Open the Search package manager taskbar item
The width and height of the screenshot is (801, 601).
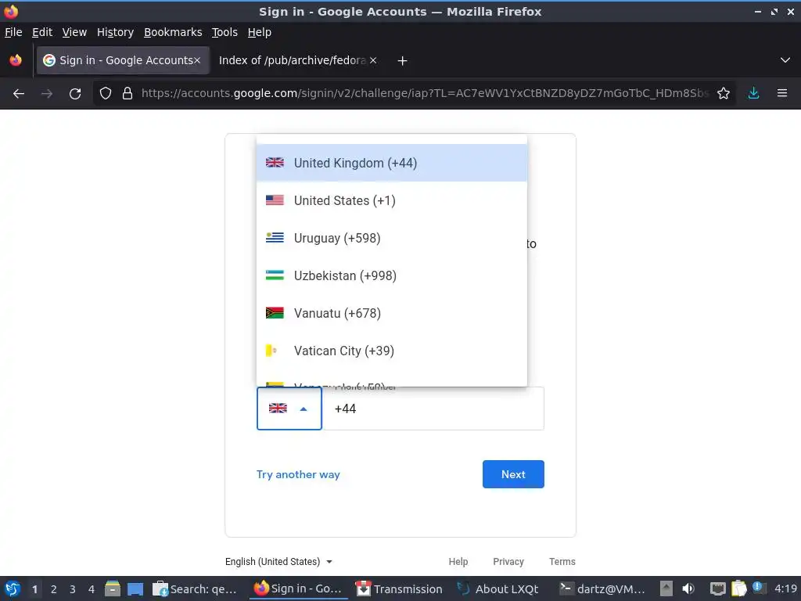coord(195,588)
